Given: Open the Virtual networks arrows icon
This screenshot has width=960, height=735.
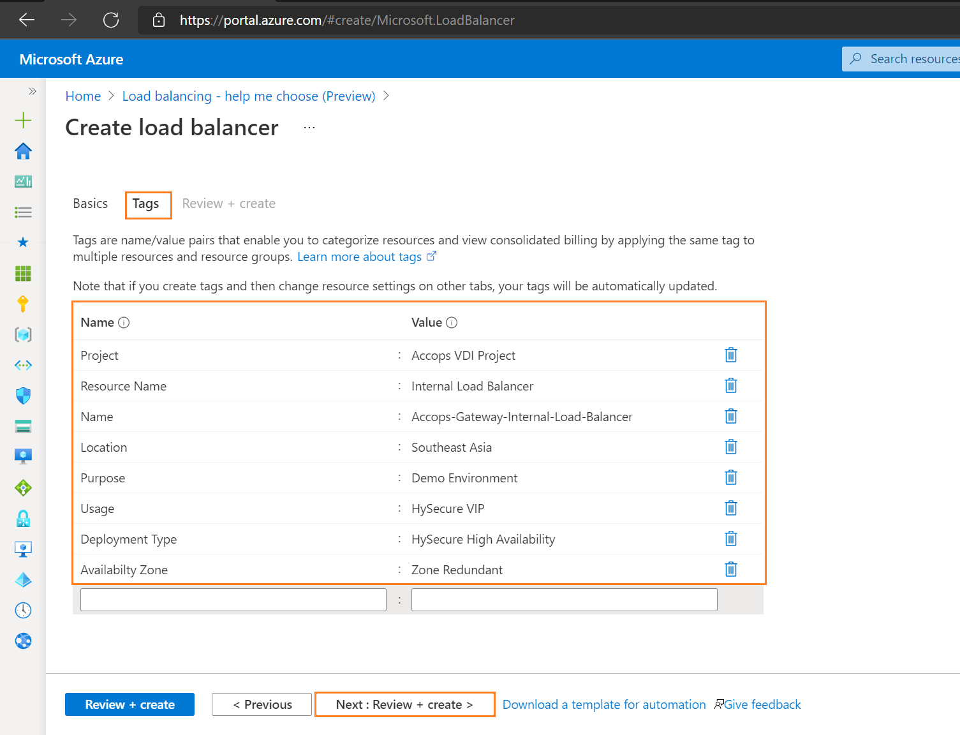Looking at the screenshot, I should coord(23,366).
